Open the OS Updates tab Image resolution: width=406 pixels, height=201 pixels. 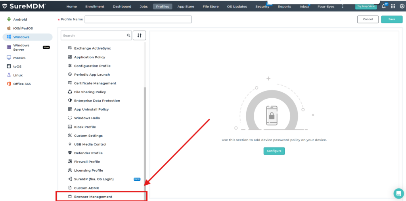click(237, 6)
